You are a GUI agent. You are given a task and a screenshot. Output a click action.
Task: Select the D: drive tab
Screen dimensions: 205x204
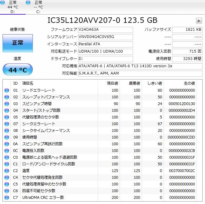point(13,7)
